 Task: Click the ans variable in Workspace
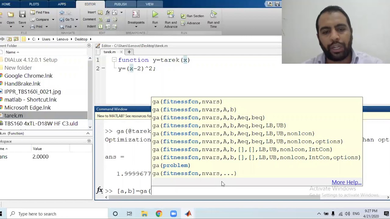(4, 157)
